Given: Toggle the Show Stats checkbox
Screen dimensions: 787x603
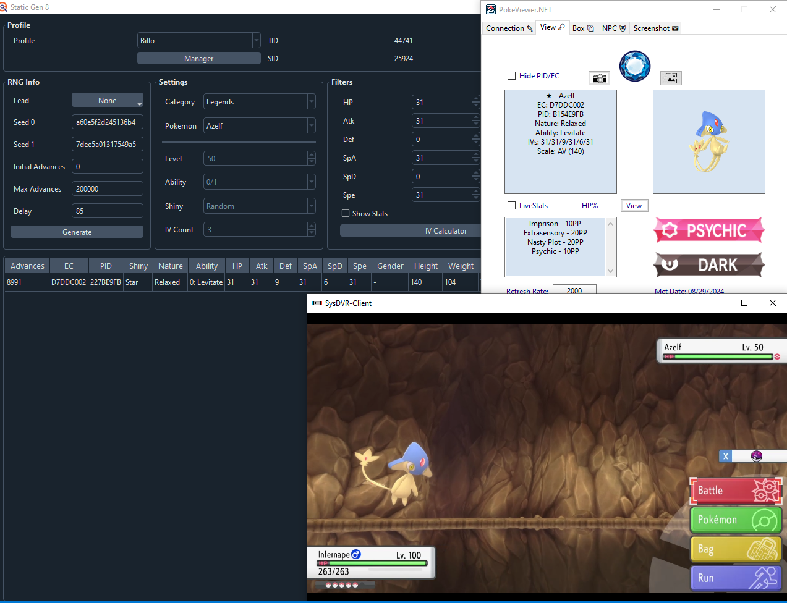Looking at the screenshot, I should coord(346,213).
